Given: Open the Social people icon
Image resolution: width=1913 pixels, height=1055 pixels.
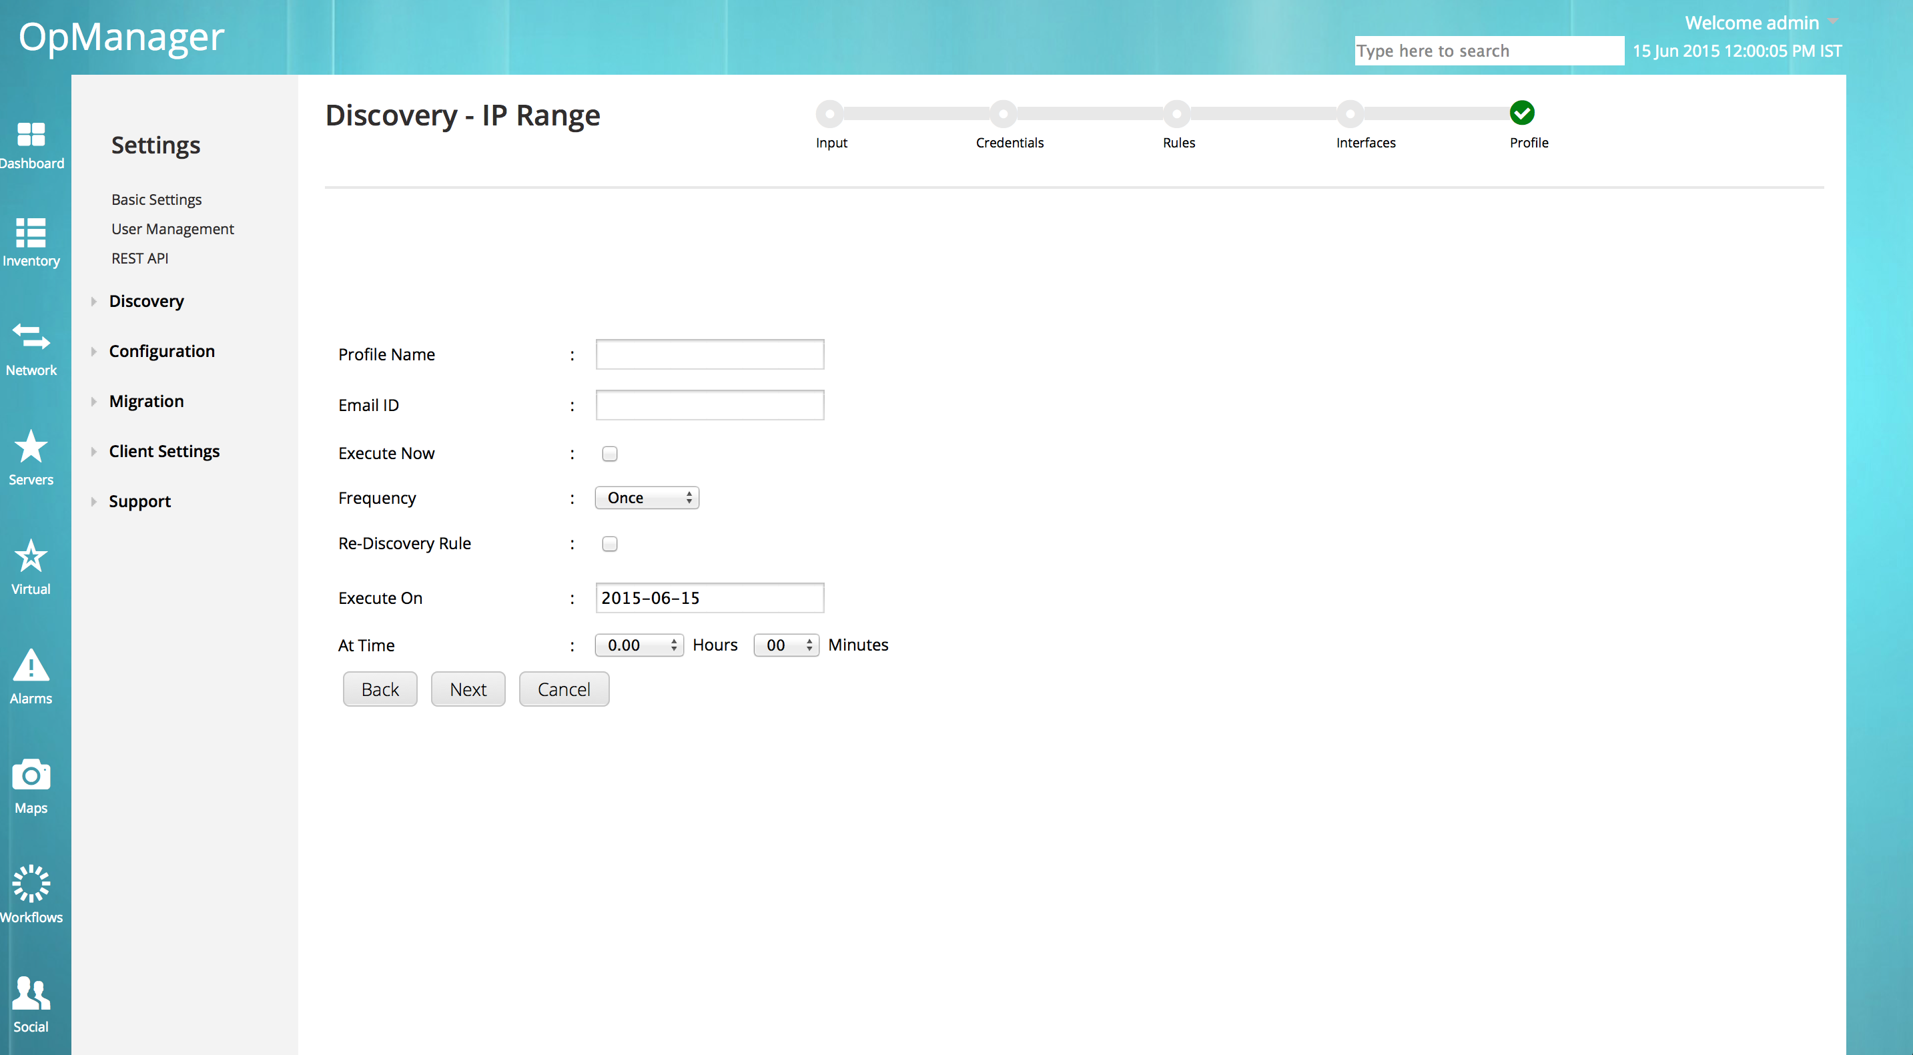Looking at the screenshot, I should click(31, 994).
